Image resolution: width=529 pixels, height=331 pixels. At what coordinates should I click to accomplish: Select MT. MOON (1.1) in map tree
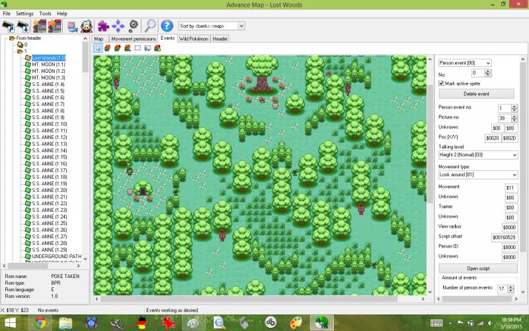coord(48,64)
